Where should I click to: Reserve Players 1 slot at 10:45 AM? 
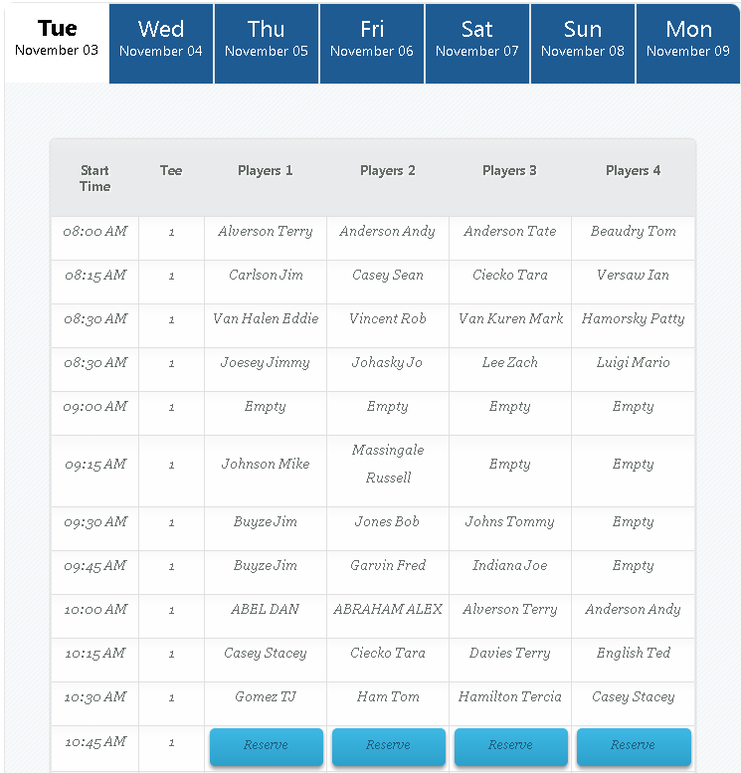pyautogui.click(x=267, y=746)
